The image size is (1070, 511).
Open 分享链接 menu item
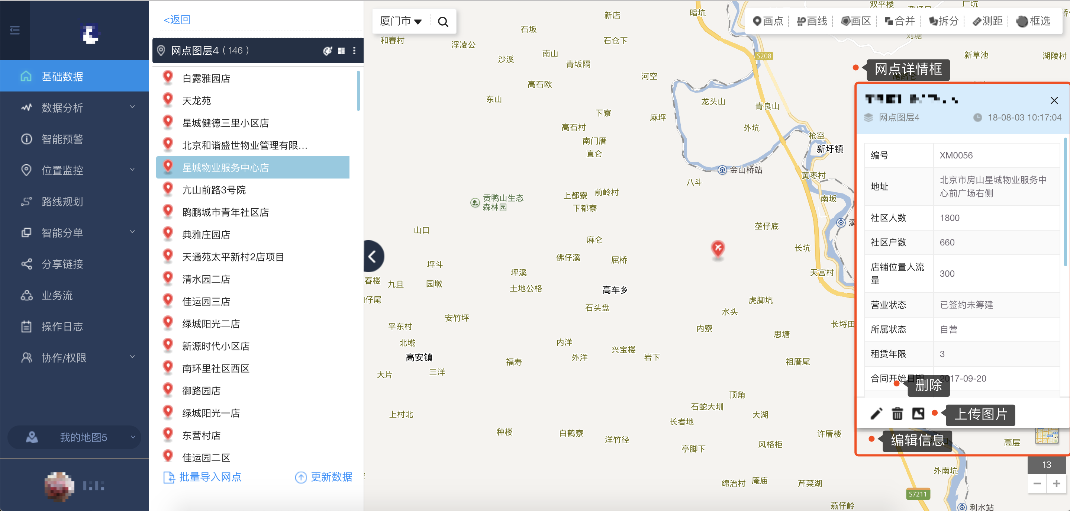(x=74, y=264)
